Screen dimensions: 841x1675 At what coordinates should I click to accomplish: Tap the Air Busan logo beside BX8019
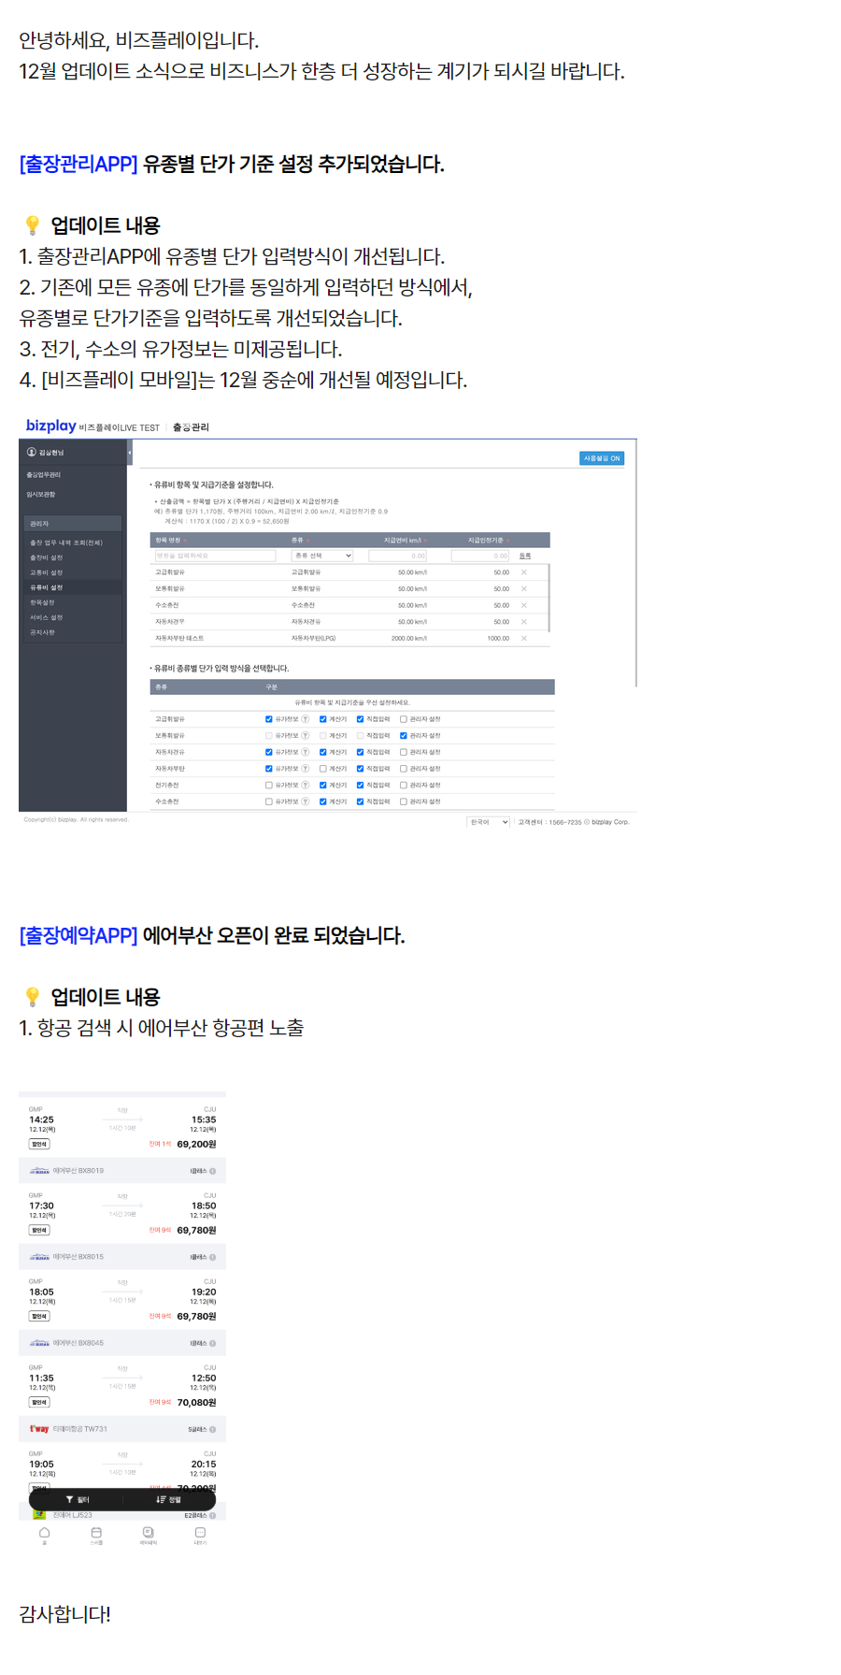(39, 1171)
